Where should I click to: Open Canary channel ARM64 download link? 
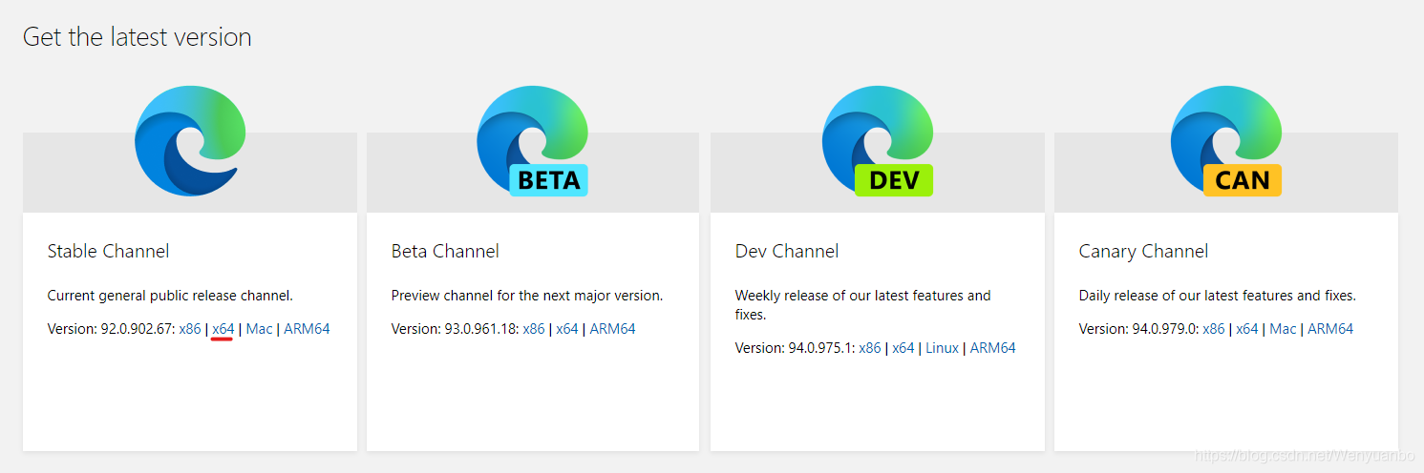click(1330, 329)
